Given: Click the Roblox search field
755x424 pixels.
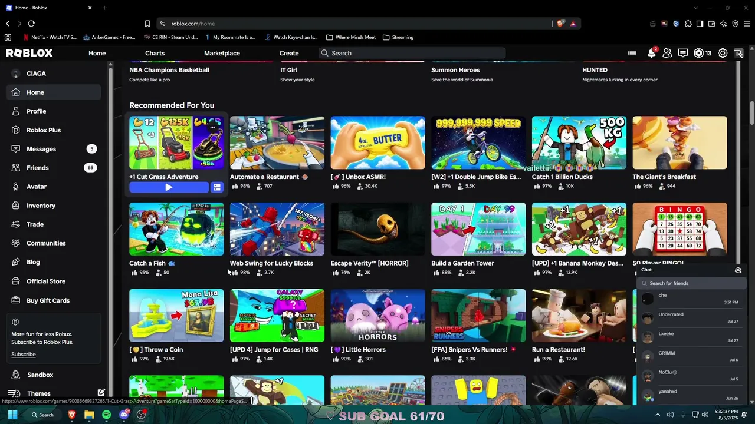Looking at the screenshot, I should (x=412, y=53).
